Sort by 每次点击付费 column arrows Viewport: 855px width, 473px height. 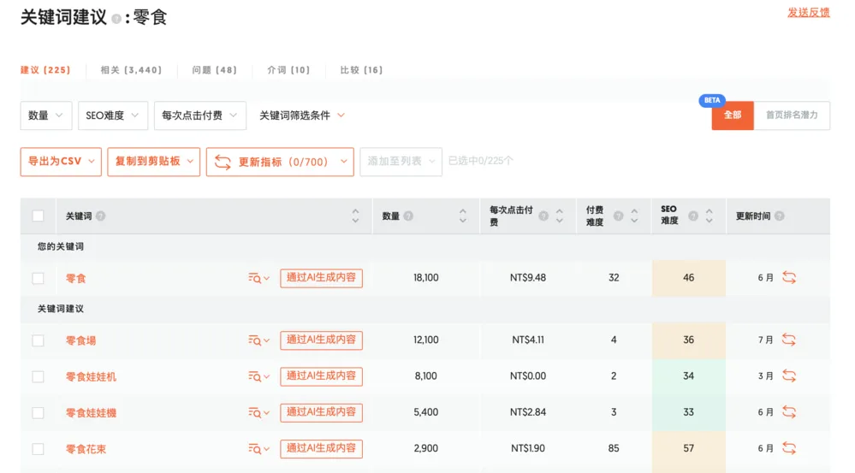(x=560, y=216)
